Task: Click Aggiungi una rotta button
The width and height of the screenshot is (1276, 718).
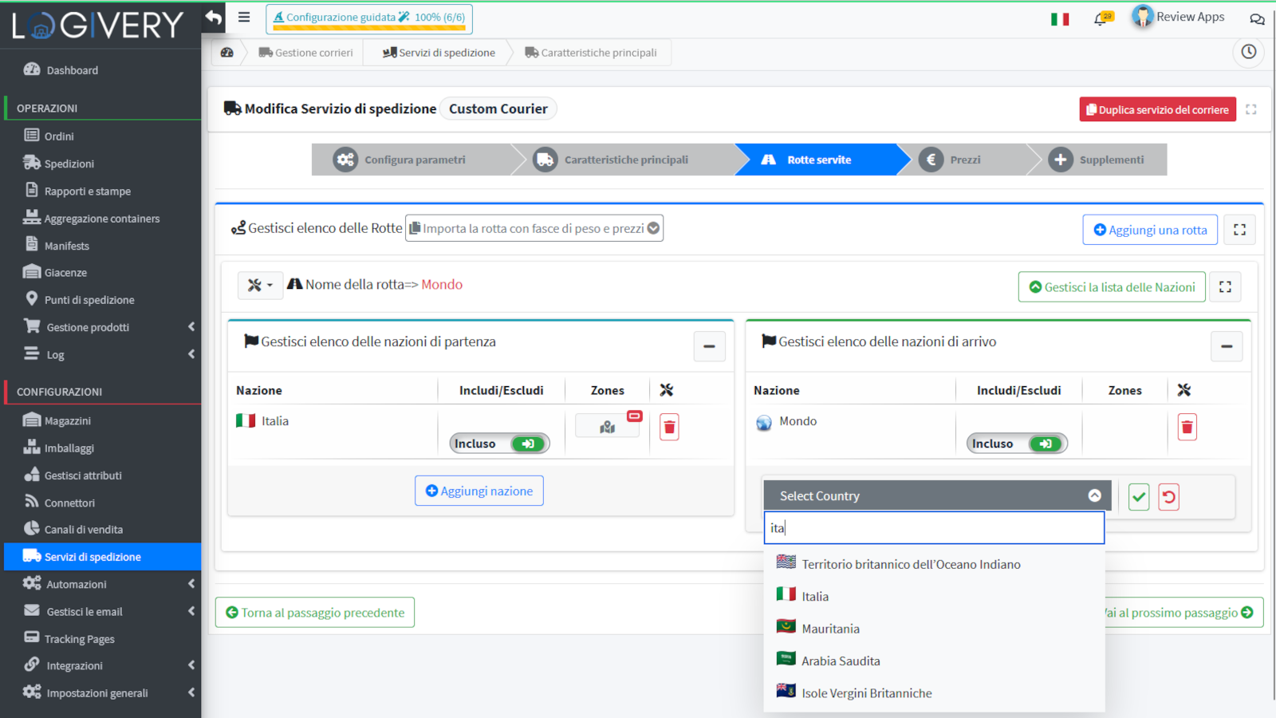Action: (1150, 230)
